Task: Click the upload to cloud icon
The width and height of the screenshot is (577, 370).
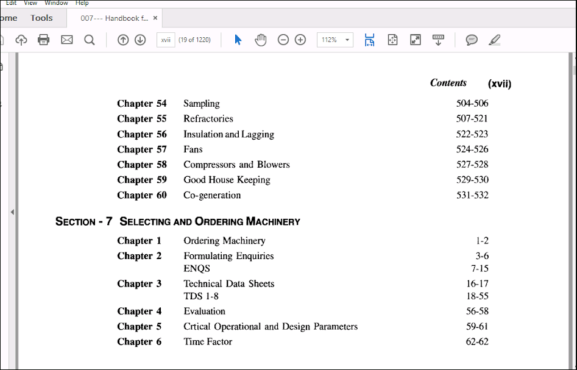Action: pos(21,40)
